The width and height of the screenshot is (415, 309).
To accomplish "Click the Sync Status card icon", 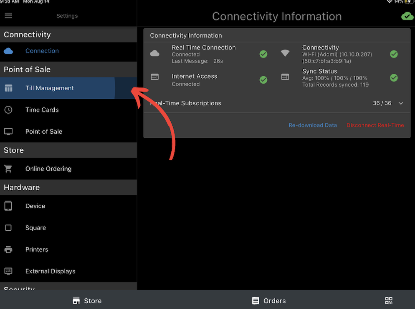I will [x=285, y=77].
